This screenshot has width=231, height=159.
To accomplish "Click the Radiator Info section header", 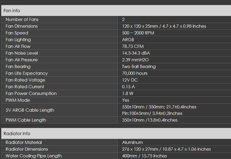I will (116, 133).
